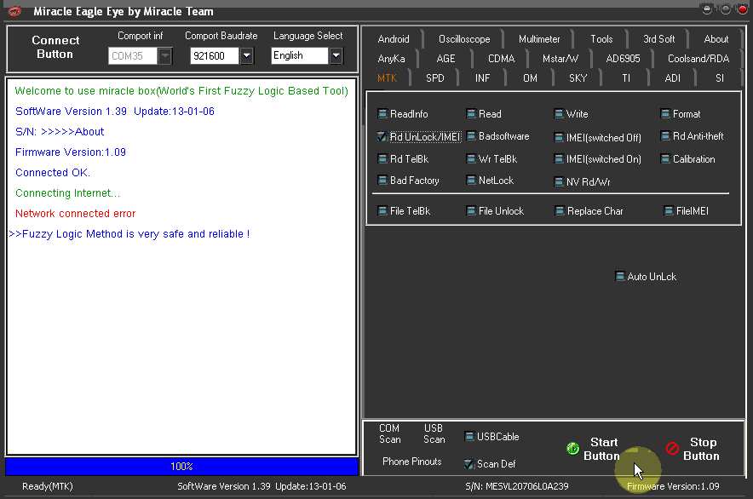Toggle the USBCable checkbox
The height and width of the screenshot is (499, 753).
[469, 437]
